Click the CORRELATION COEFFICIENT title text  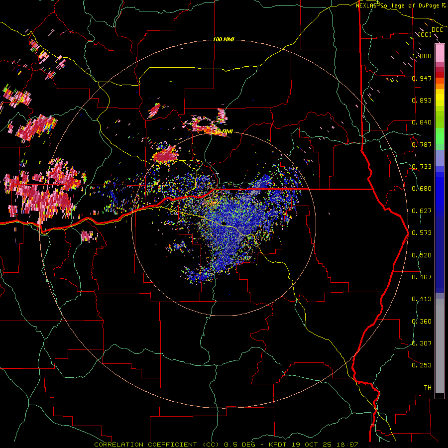145,445
